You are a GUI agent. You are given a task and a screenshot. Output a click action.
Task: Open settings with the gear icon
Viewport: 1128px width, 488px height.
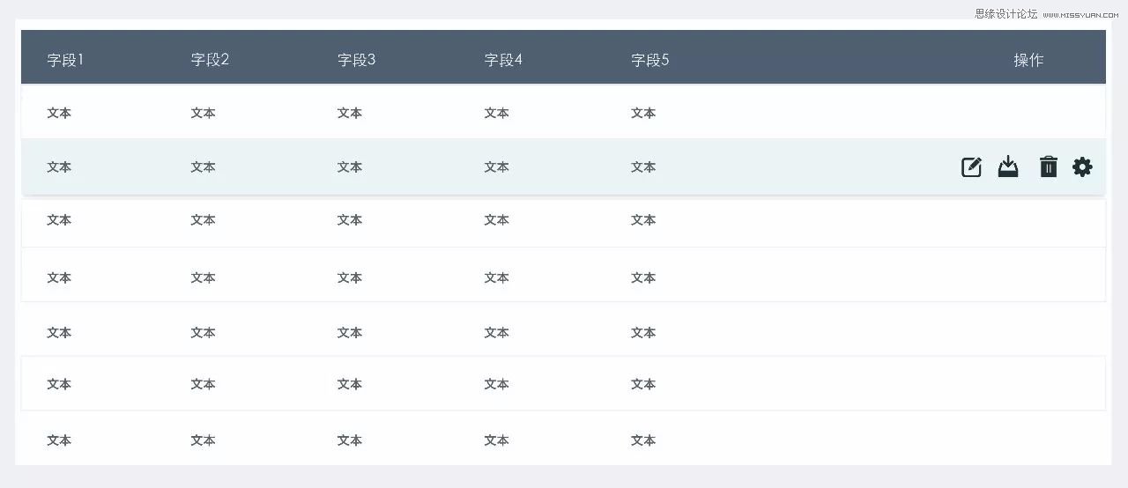(x=1082, y=166)
